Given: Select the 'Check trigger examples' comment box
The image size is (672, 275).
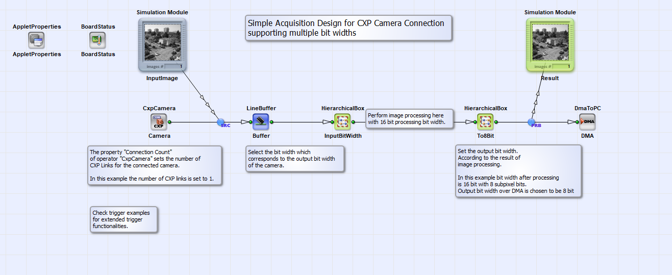Looking at the screenshot, I should click(x=123, y=219).
